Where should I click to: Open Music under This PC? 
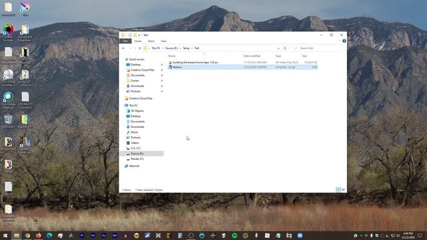(134, 132)
